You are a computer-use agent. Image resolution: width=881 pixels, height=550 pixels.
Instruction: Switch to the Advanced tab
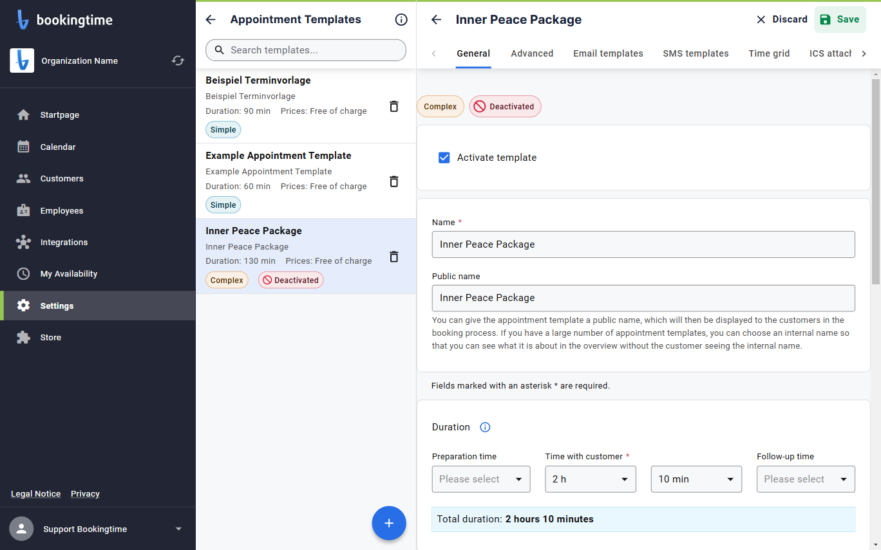point(532,53)
